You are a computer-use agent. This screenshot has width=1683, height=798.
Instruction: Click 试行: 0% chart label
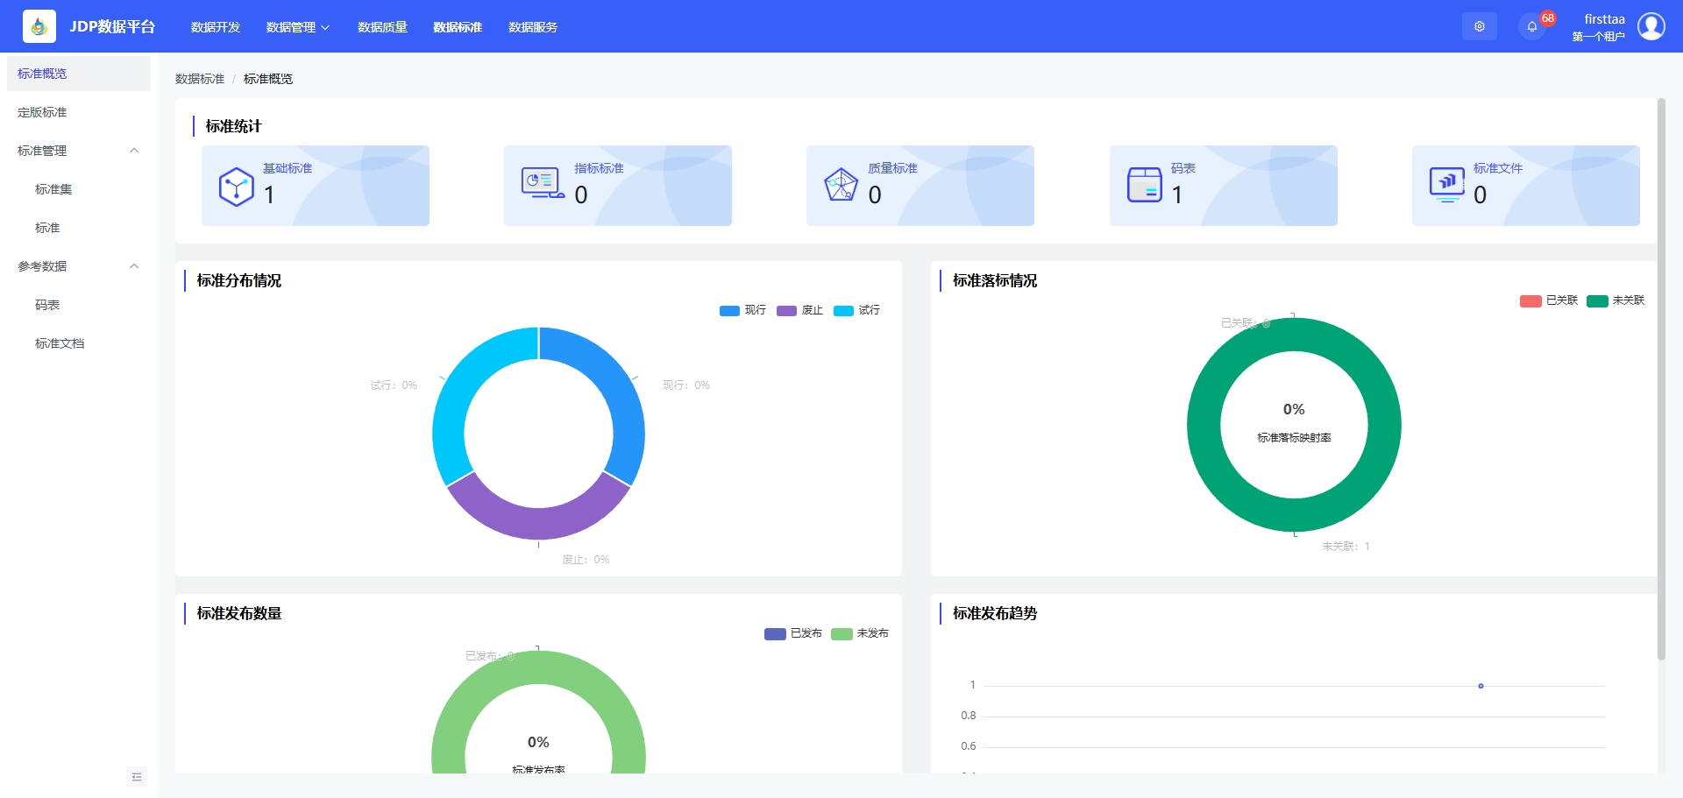(394, 385)
